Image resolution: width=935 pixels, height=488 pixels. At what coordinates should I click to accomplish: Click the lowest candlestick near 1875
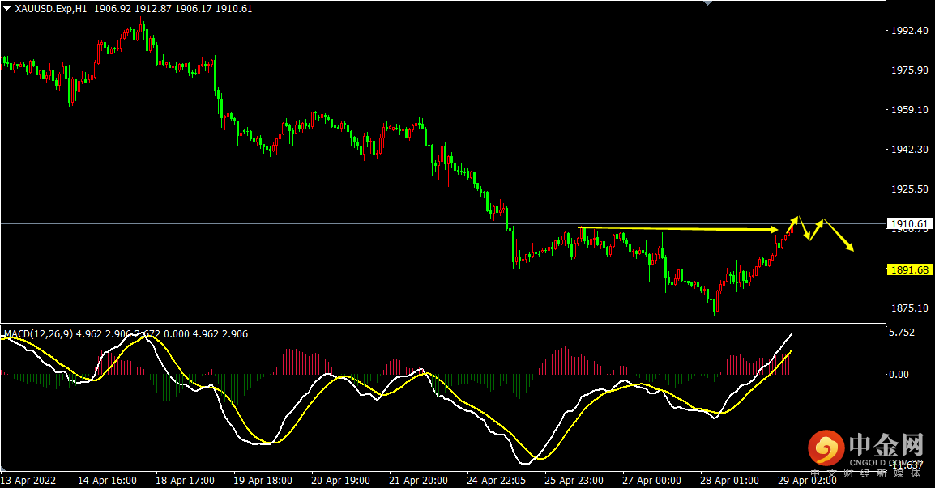tap(715, 306)
